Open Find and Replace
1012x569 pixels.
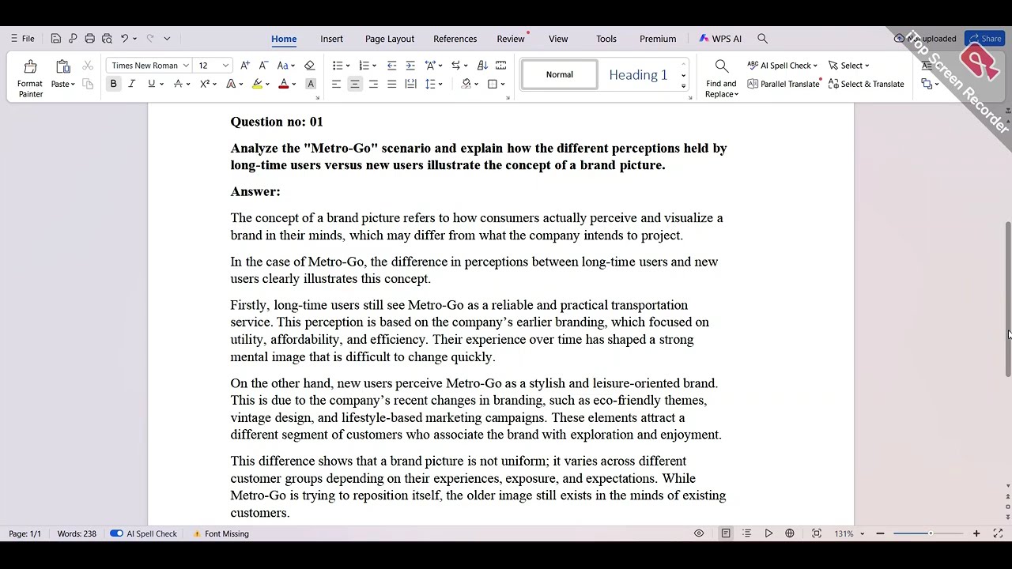[721, 78]
